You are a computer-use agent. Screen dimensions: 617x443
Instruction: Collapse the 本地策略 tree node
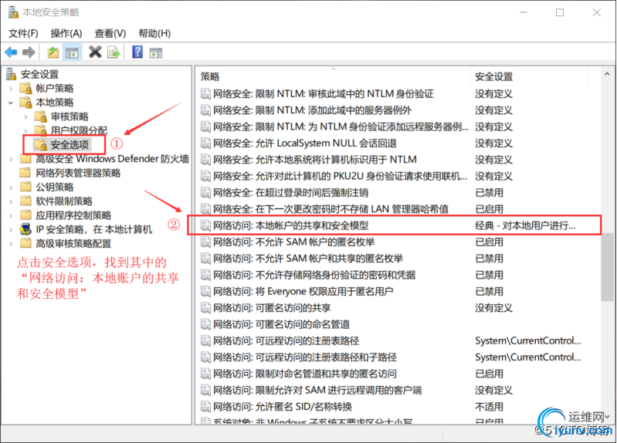click(x=11, y=103)
